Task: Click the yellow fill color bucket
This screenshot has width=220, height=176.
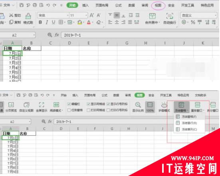Action: pyautogui.click(x=80, y=22)
